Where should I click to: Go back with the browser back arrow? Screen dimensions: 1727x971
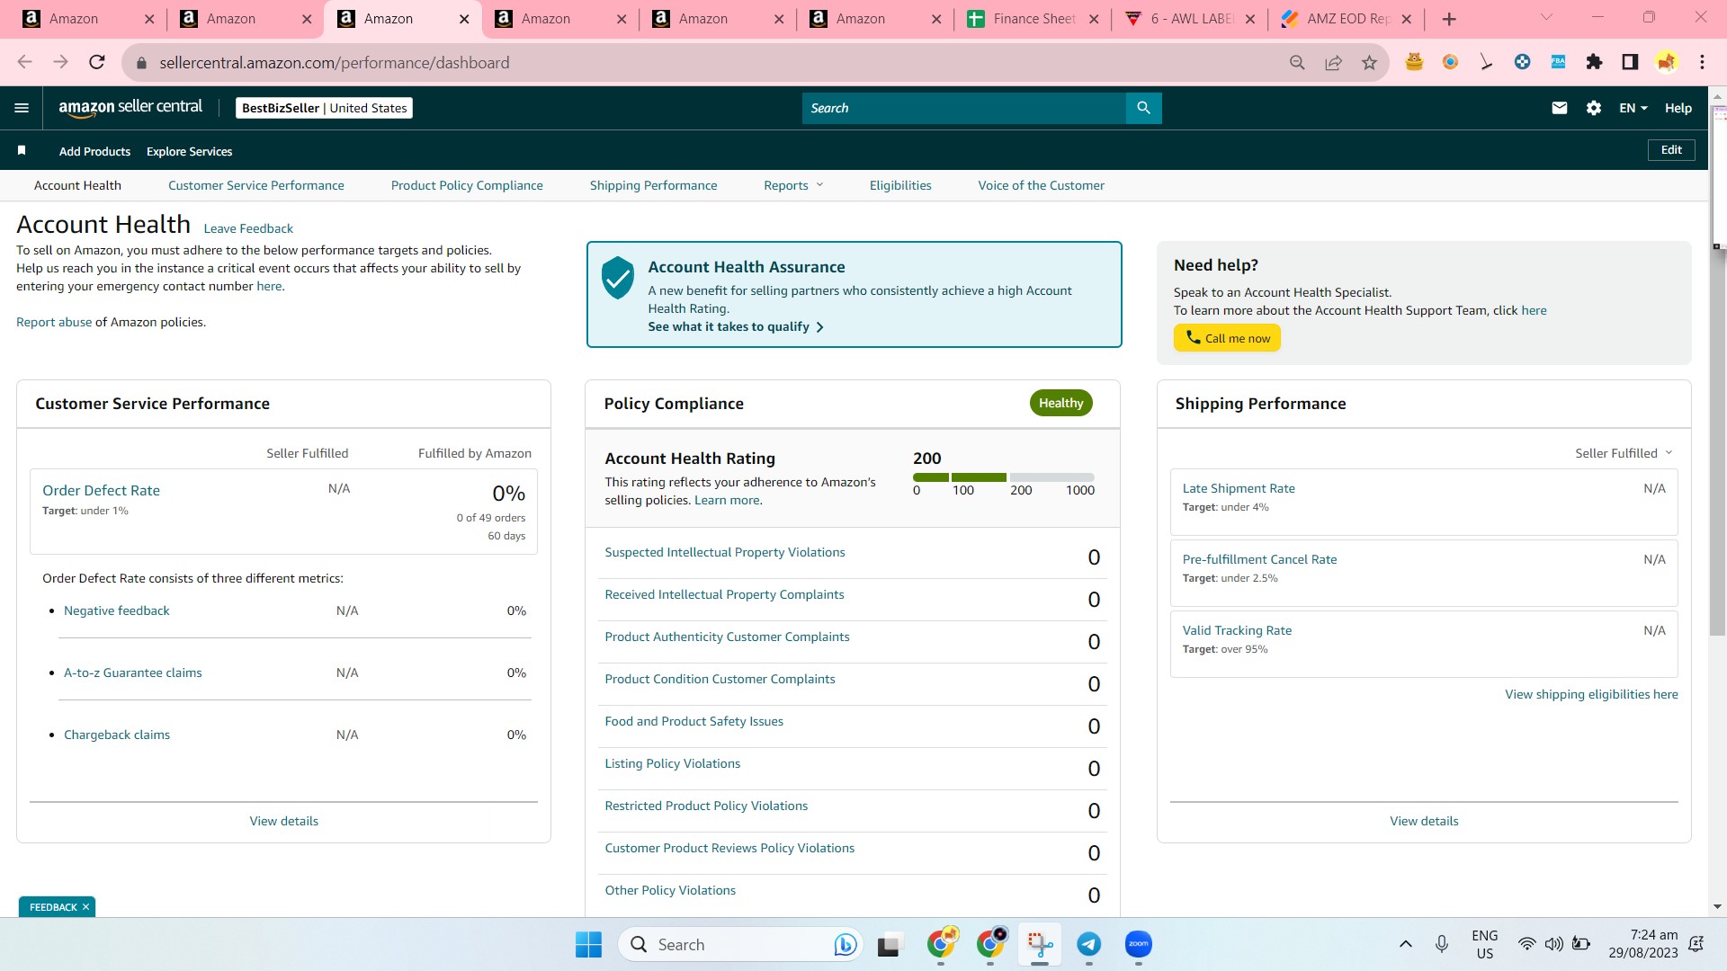point(25,62)
